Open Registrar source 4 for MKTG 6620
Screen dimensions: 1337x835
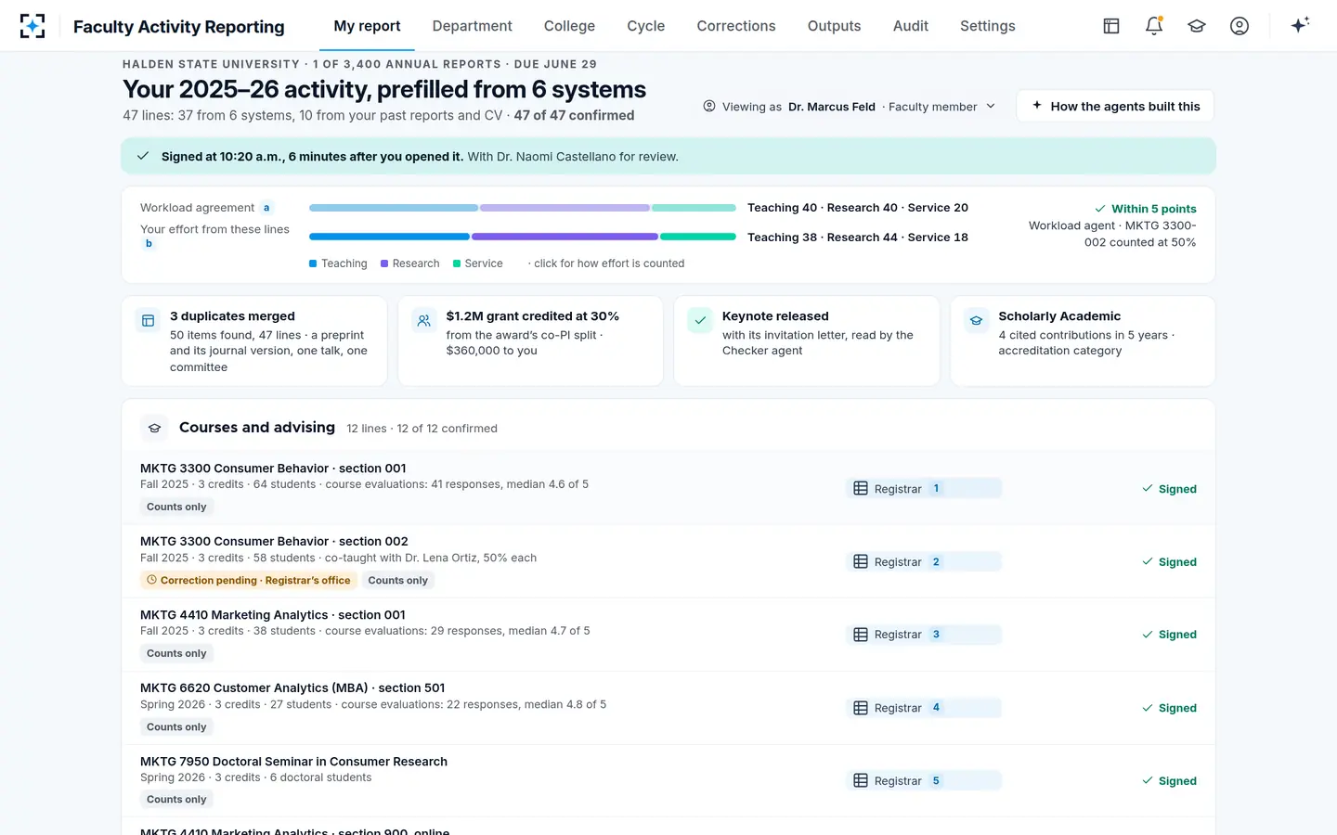tap(924, 708)
